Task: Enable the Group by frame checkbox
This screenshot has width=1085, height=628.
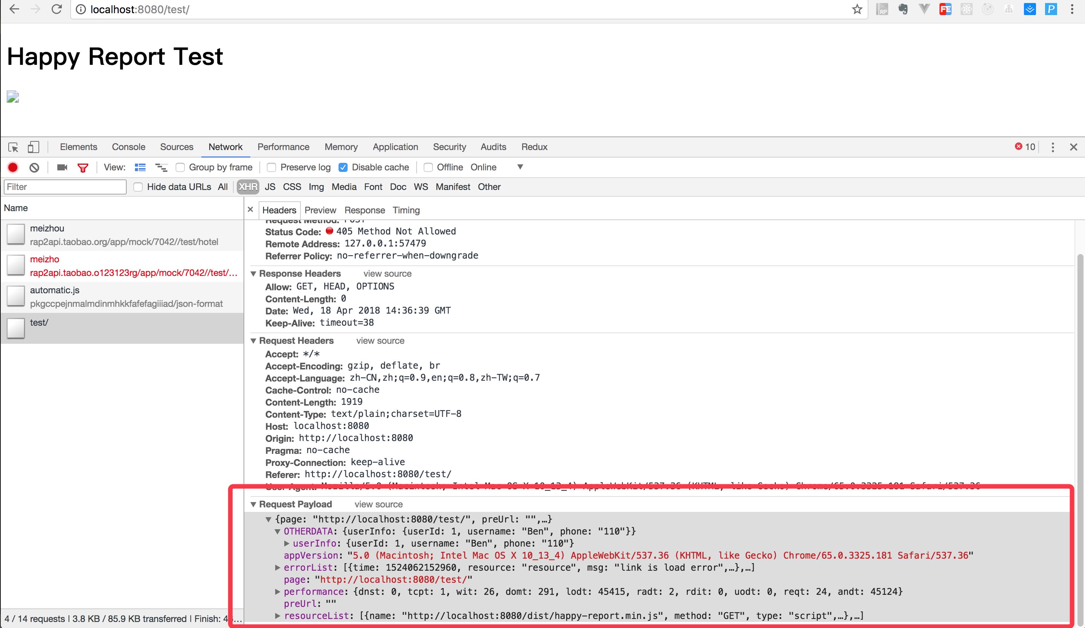Action: [179, 167]
